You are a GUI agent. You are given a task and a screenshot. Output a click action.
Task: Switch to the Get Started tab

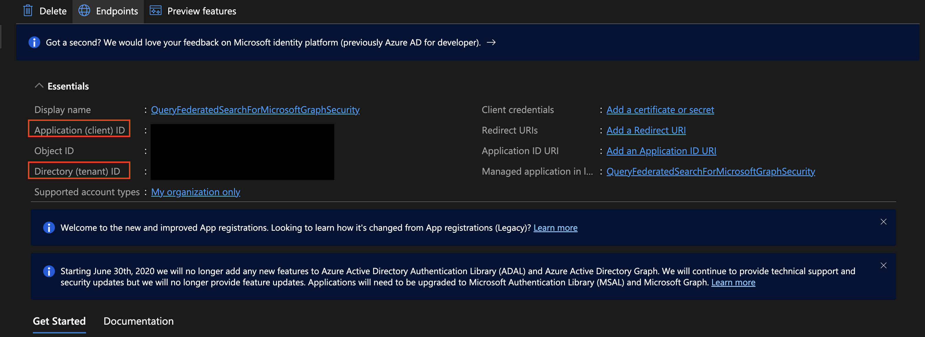pyautogui.click(x=59, y=321)
